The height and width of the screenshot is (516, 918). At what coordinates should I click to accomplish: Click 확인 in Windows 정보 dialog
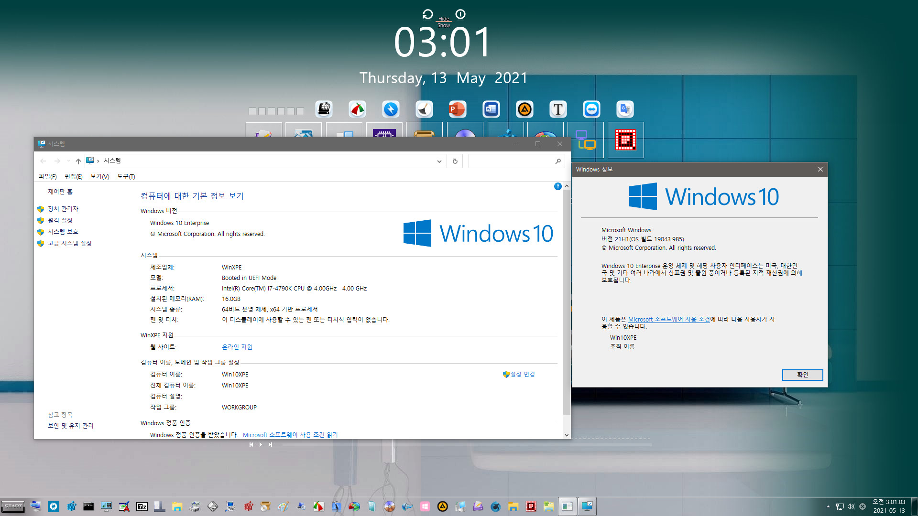click(x=802, y=375)
